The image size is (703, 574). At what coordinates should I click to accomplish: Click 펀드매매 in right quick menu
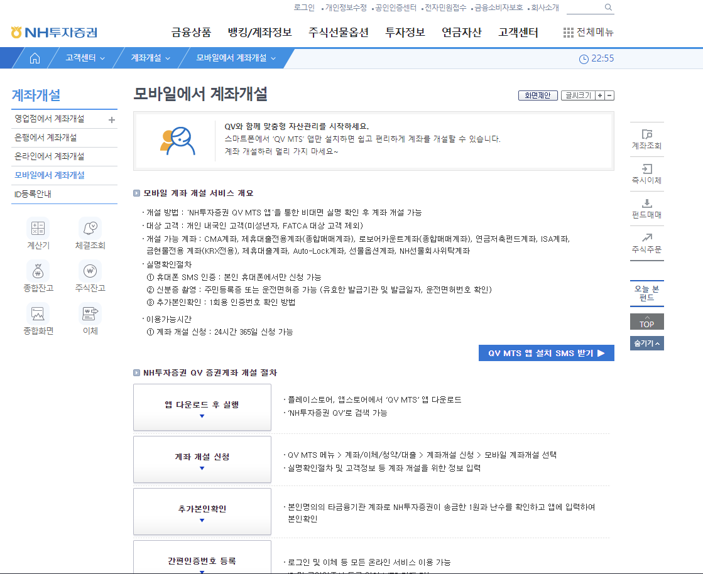click(646, 208)
